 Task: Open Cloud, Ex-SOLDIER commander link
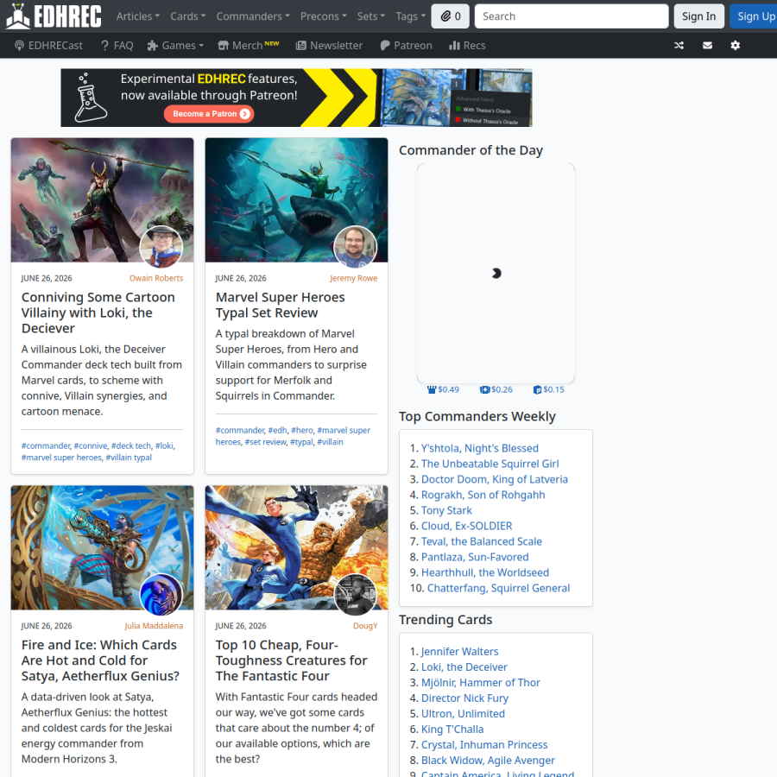(x=467, y=526)
